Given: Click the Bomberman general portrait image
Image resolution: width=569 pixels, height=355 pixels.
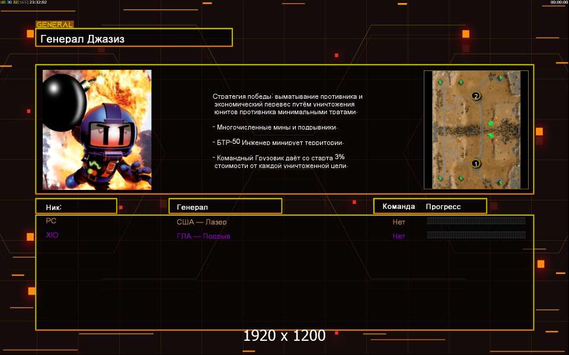Looking at the screenshot, I should [97, 130].
